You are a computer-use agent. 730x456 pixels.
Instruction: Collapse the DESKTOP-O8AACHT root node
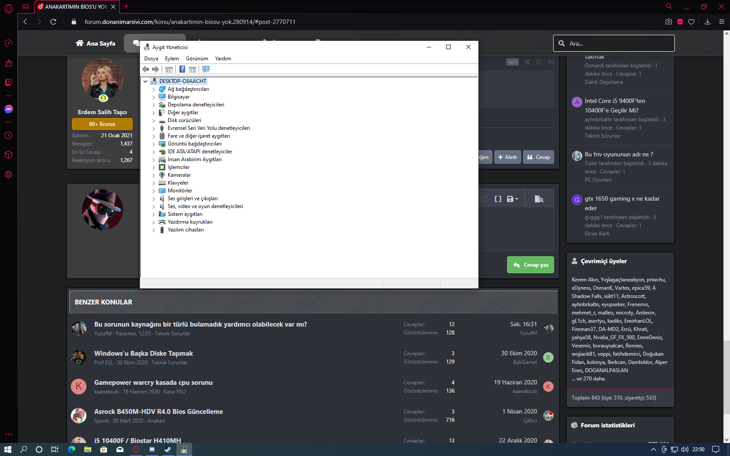(x=146, y=81)
